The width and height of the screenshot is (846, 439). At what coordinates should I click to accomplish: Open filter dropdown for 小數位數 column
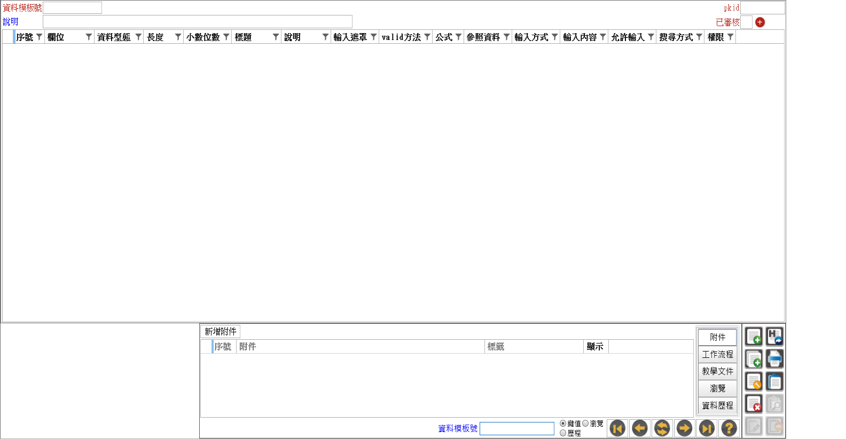tap(226, 37)
